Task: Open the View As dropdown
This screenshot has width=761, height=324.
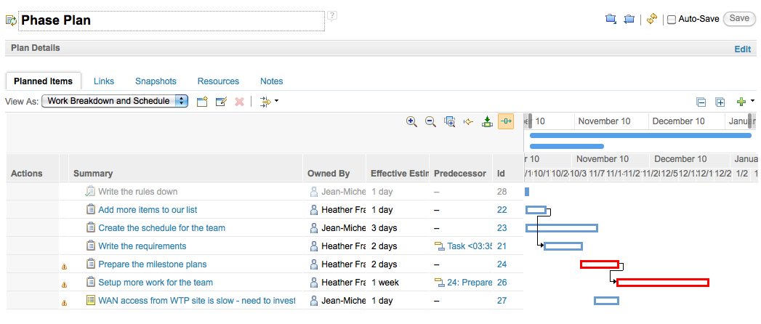Action: [x=115, y=101]
